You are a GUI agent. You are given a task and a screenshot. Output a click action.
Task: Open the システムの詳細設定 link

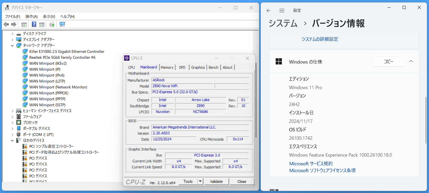point(320,39)
